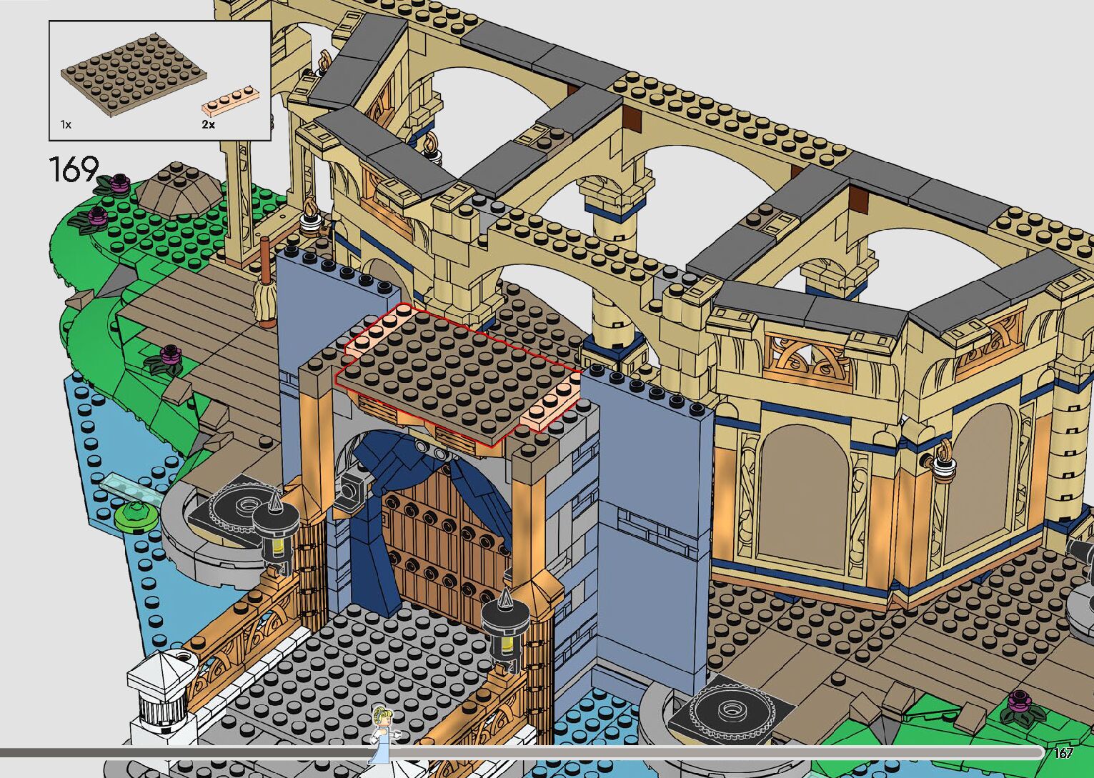Select the small light nougat 1x4 plate part
The width and height of the screenshot is (1094, 778).
click(x=228, y=101)
